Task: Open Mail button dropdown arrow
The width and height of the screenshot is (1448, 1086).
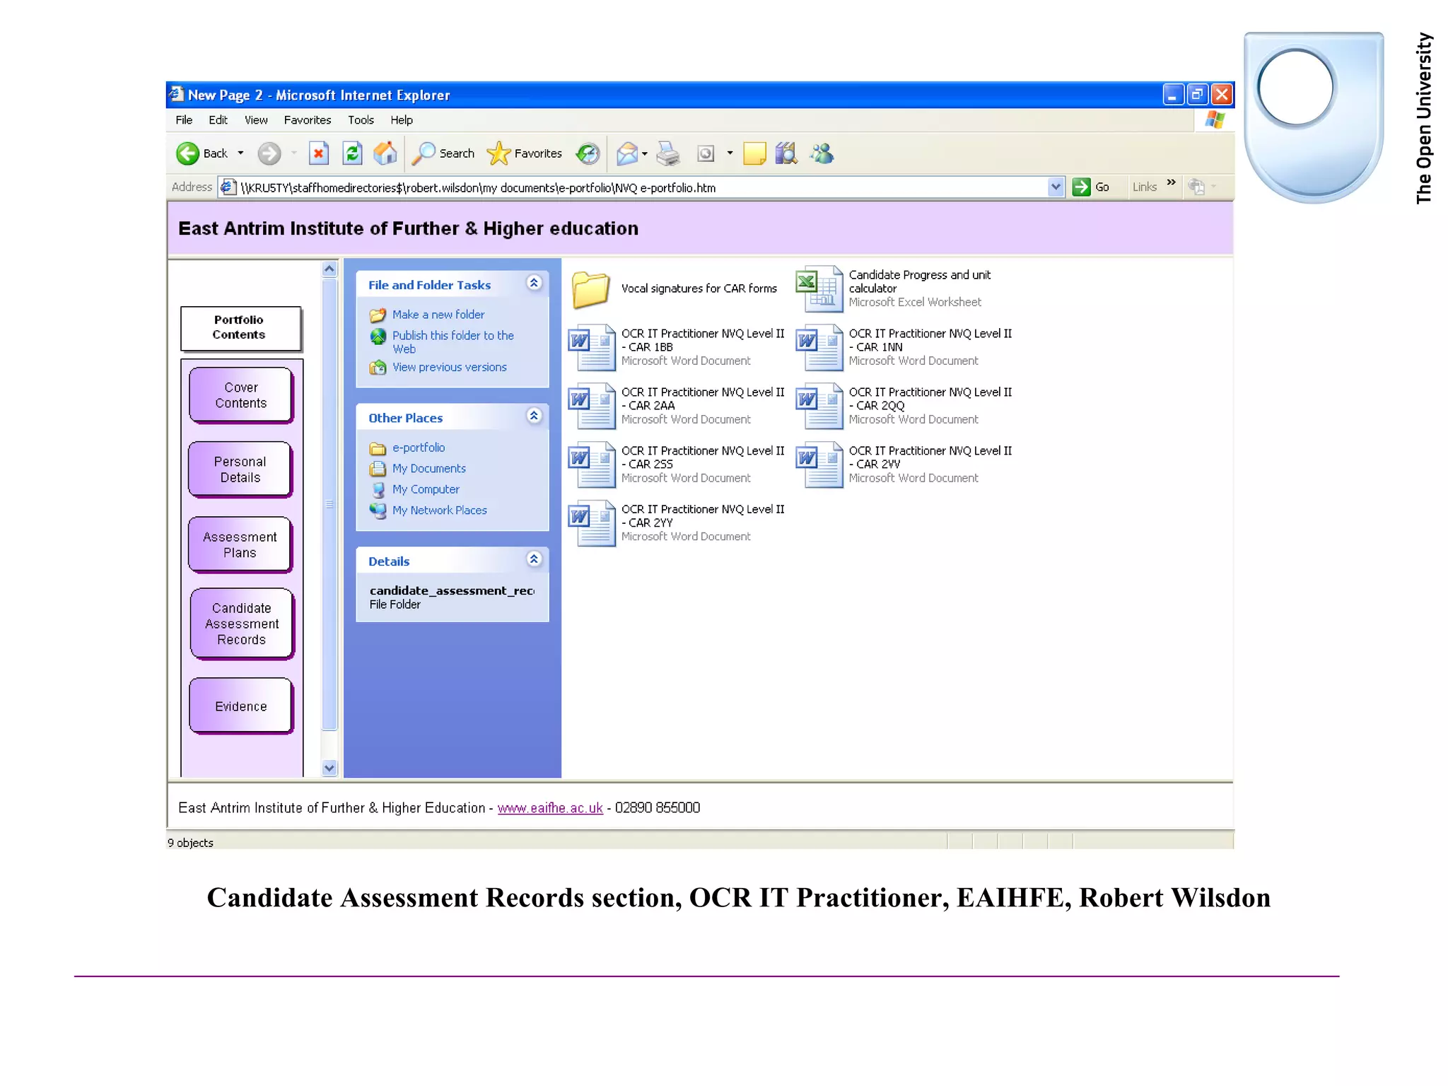Action: click(645, 153)
